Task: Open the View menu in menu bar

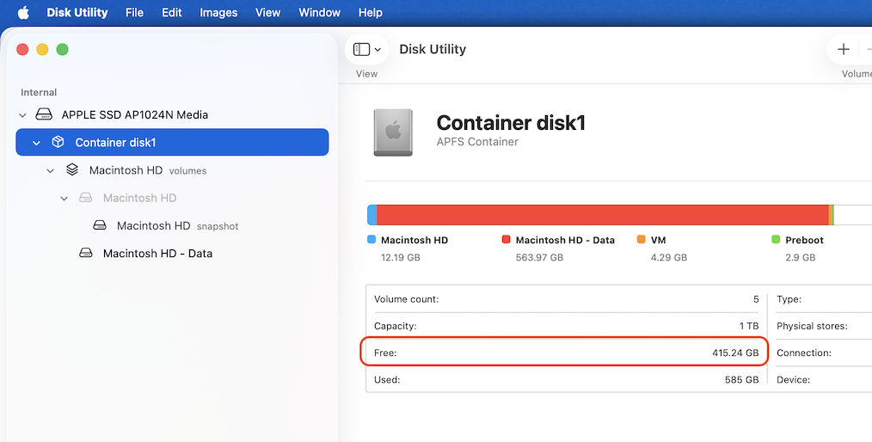Action: (268, 12)
